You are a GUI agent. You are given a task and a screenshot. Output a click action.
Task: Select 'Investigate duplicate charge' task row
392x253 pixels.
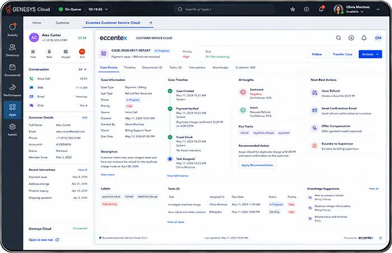(232, 204)
